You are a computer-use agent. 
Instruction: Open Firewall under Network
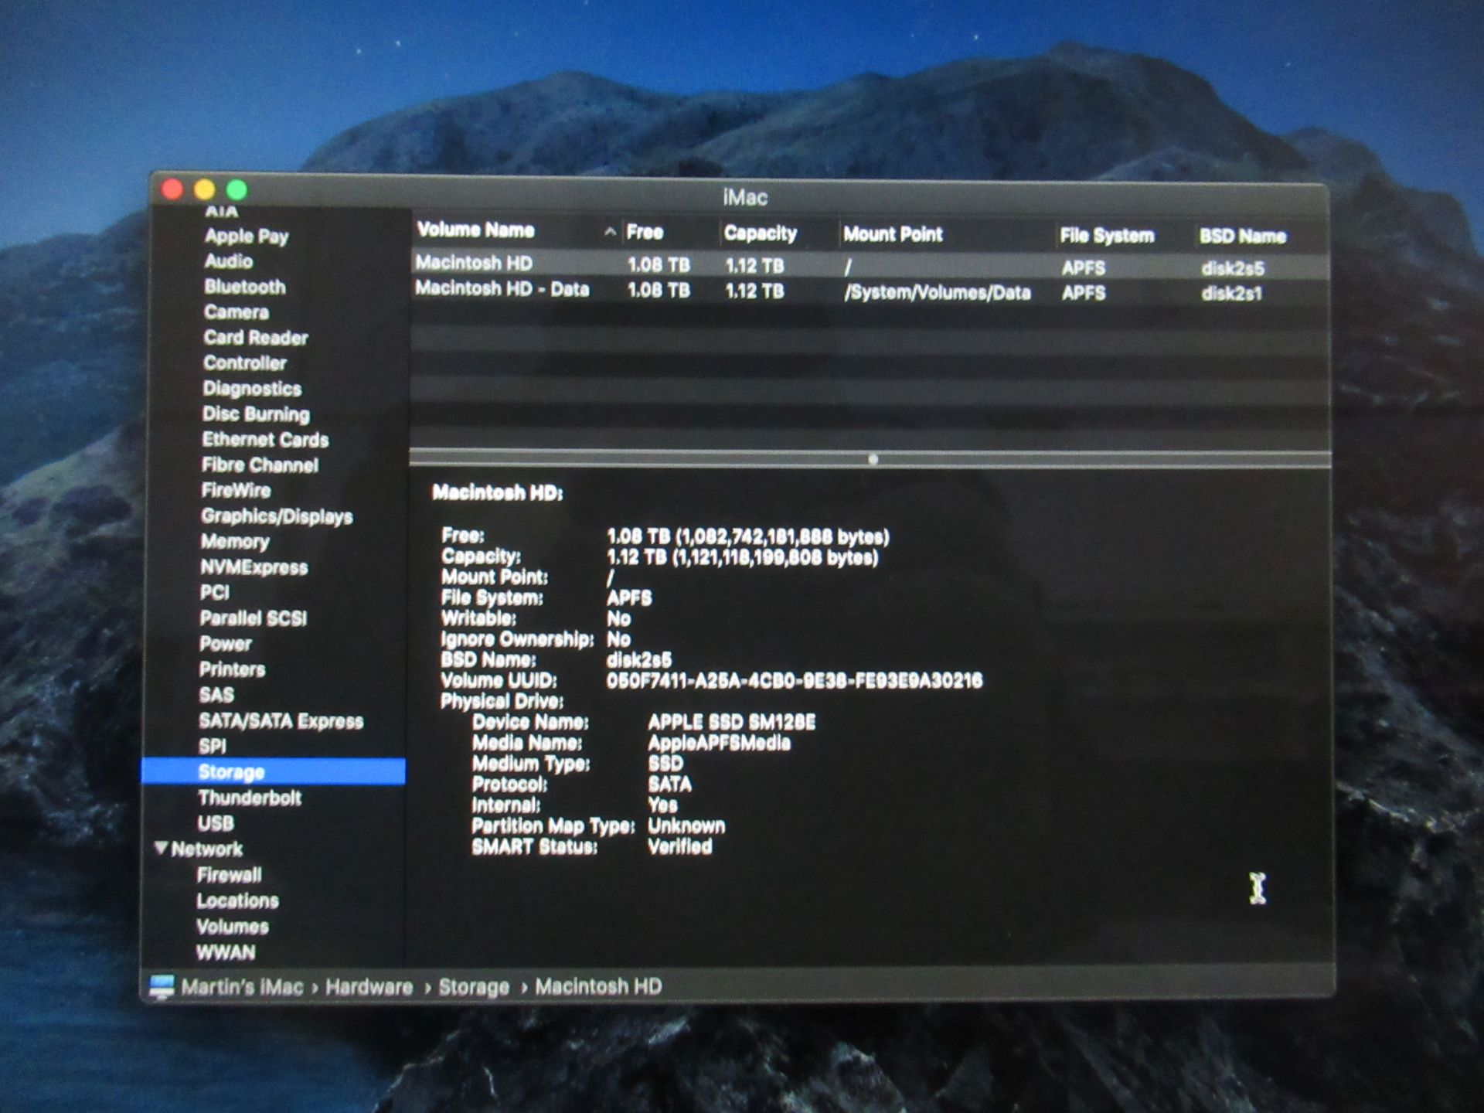click(229, 875)
